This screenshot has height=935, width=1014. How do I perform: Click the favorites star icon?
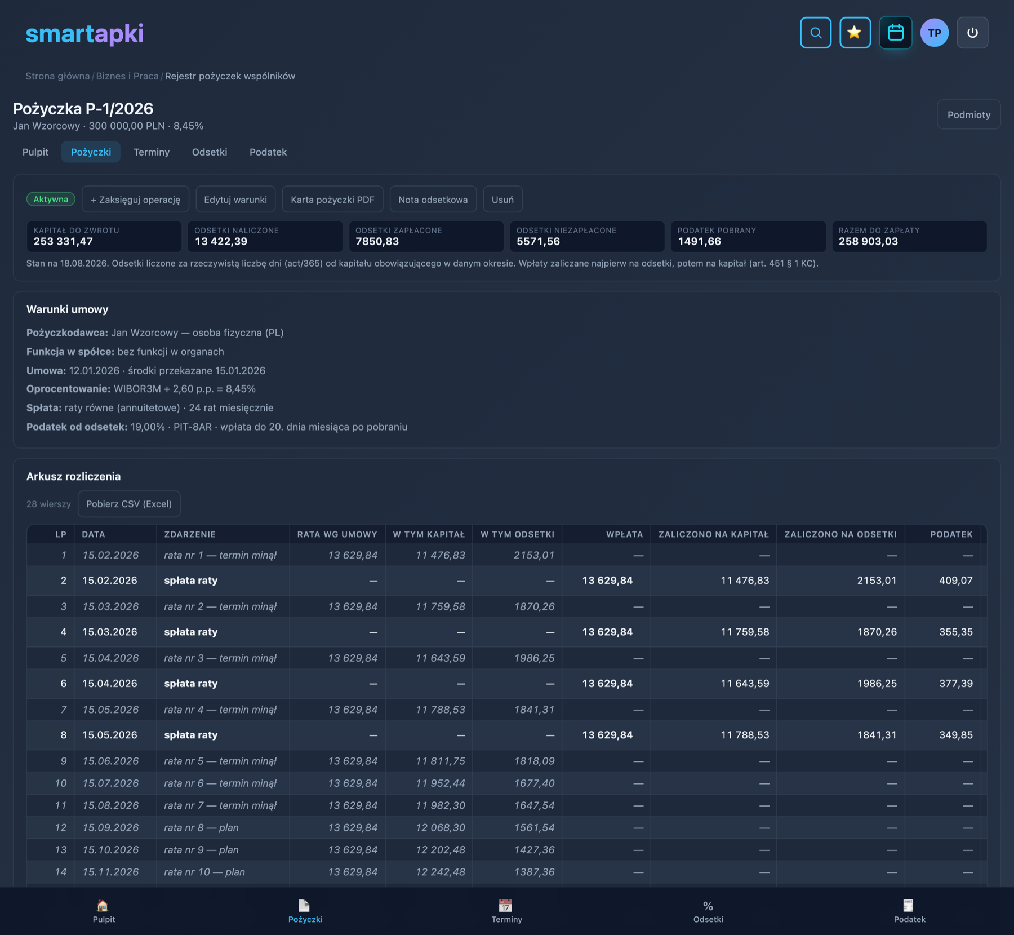(x=855, y=33)
